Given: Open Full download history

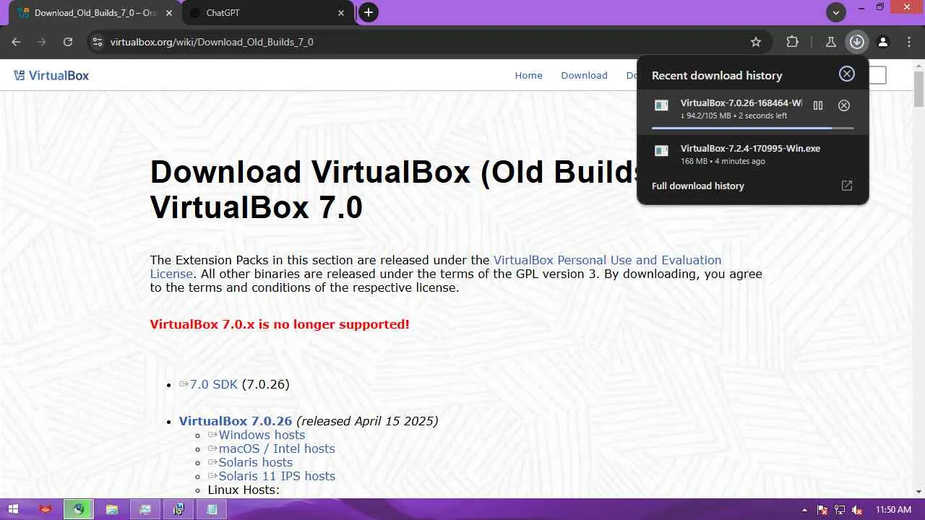Looking at the screenshot, I should click(698, 186).
